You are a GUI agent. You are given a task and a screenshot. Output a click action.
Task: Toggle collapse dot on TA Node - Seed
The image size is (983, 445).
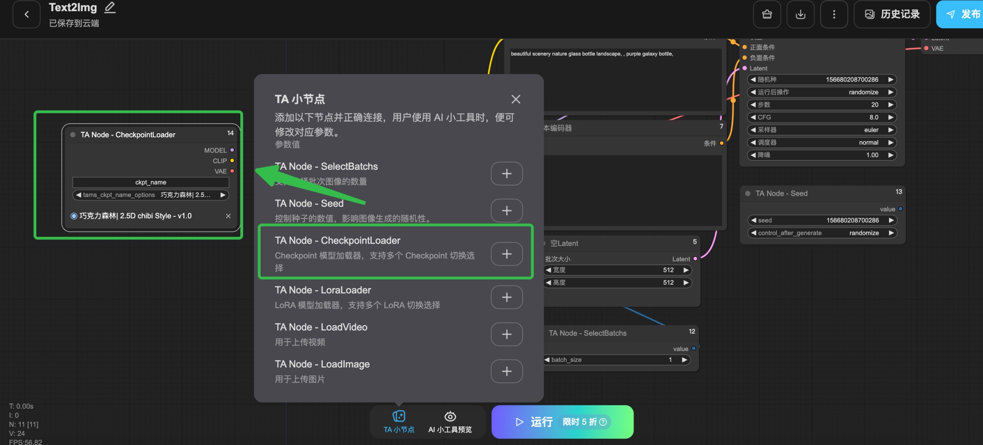[x=748, y=193]
